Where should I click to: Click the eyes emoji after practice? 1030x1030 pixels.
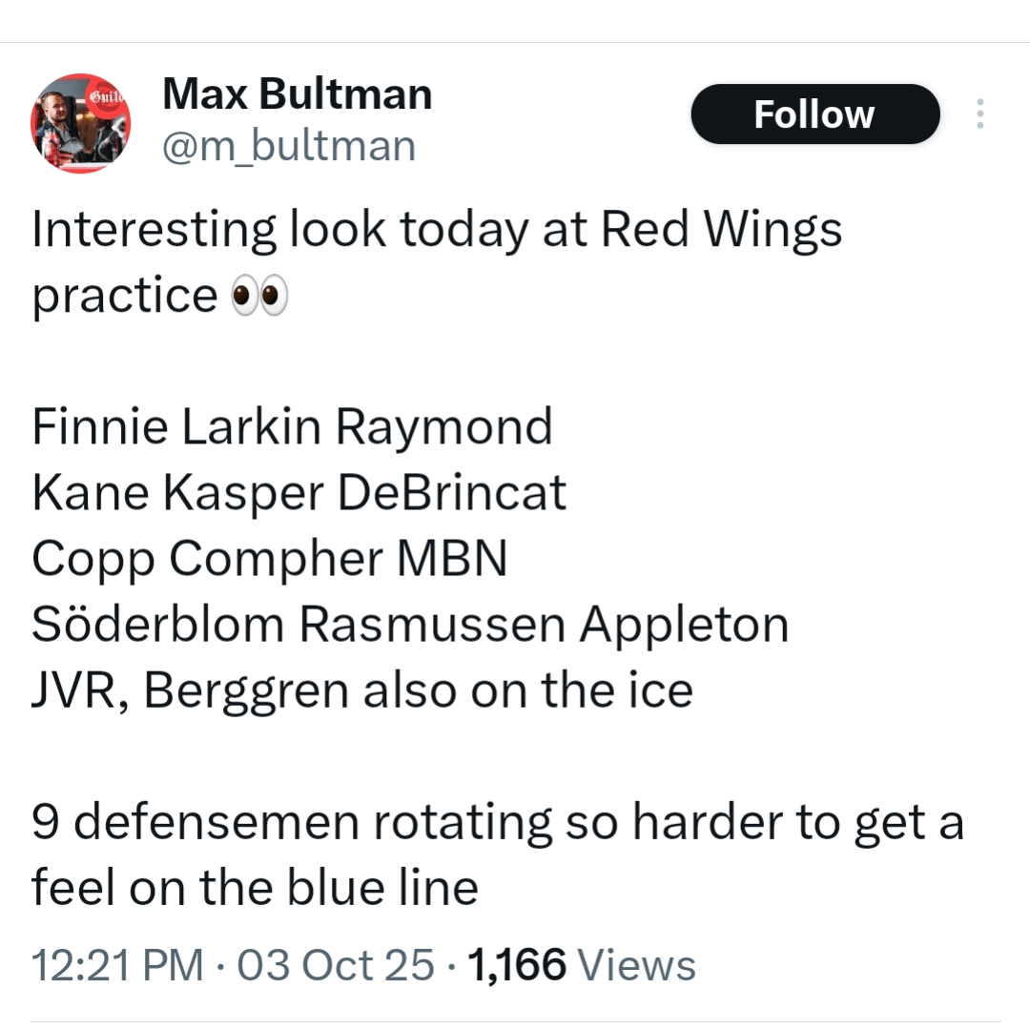(259, 297)
